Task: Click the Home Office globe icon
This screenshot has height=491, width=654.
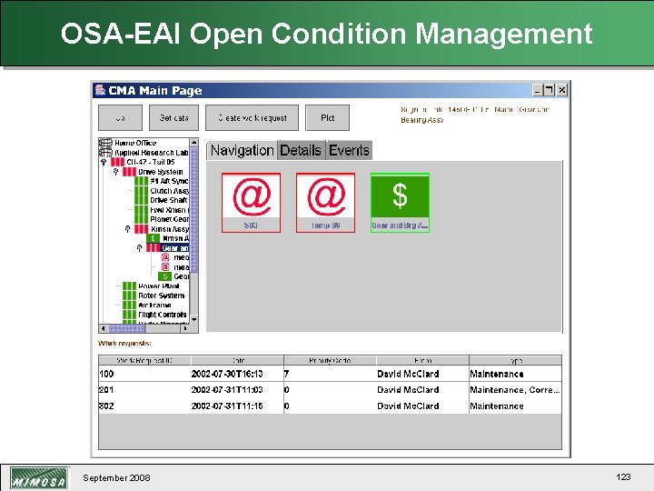Action: click(x=105, y=143)
